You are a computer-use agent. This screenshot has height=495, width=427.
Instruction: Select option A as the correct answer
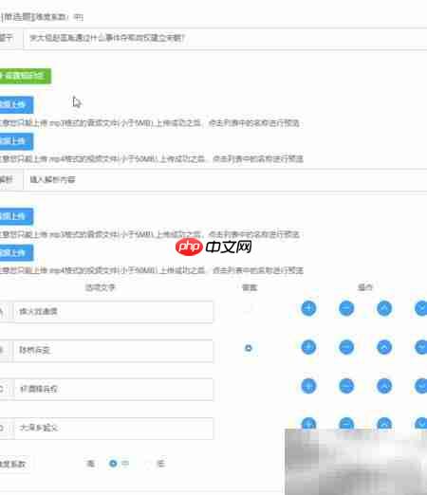pyautogui.click(x=249, y=309)
